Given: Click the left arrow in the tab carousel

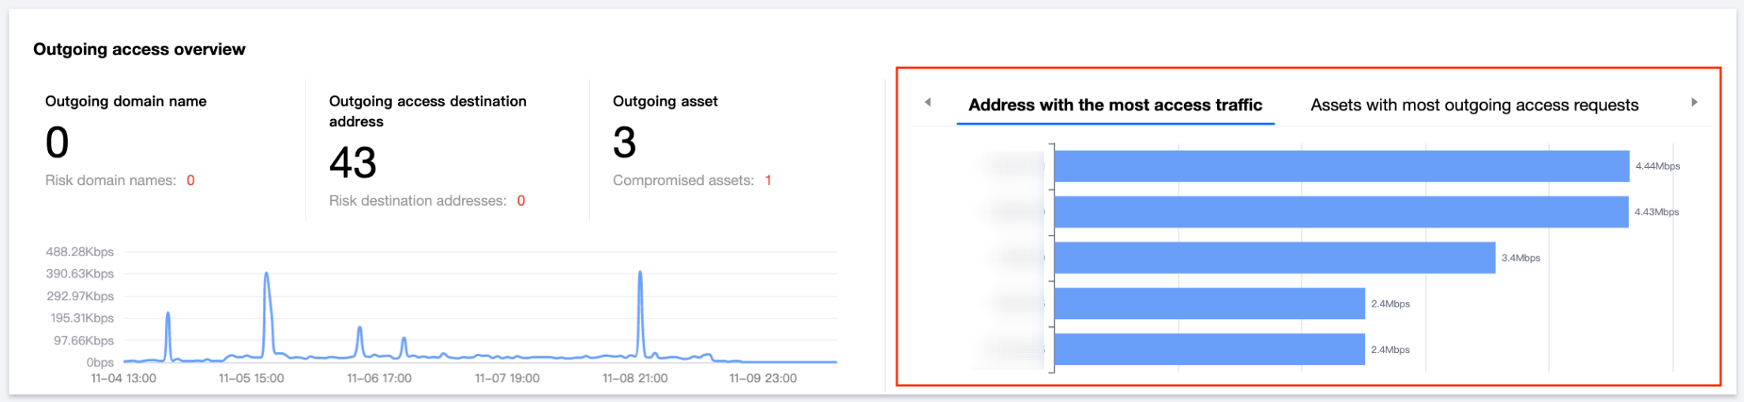Looking at the screenshot, I should point(927,102).
